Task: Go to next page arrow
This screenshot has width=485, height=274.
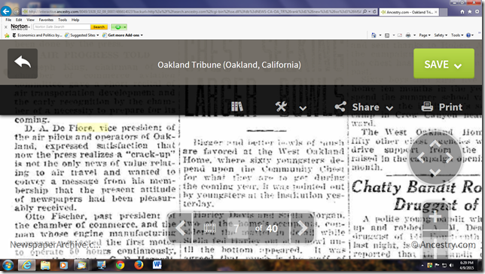Action: [x=302, y=228]
